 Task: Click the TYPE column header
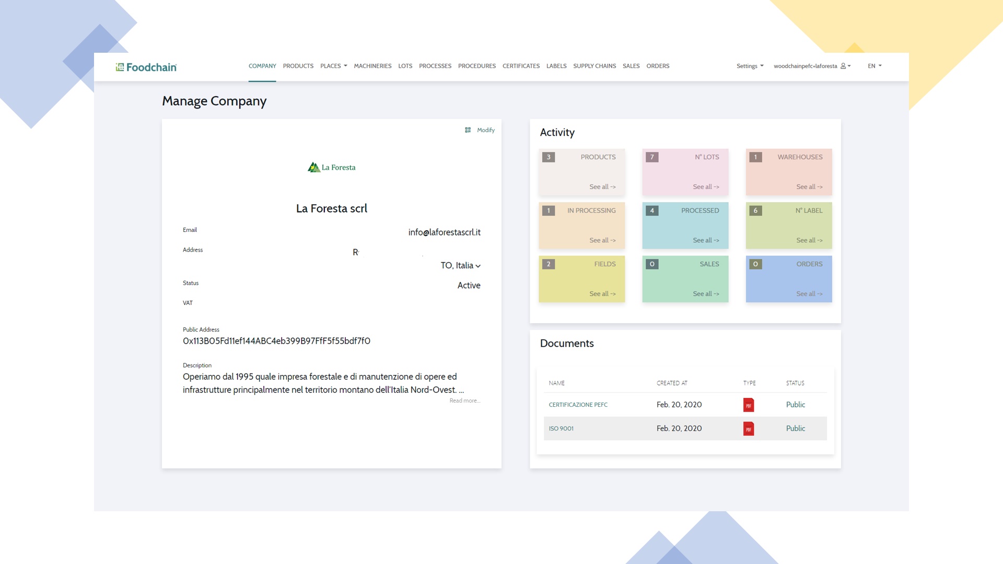[749, 383]
